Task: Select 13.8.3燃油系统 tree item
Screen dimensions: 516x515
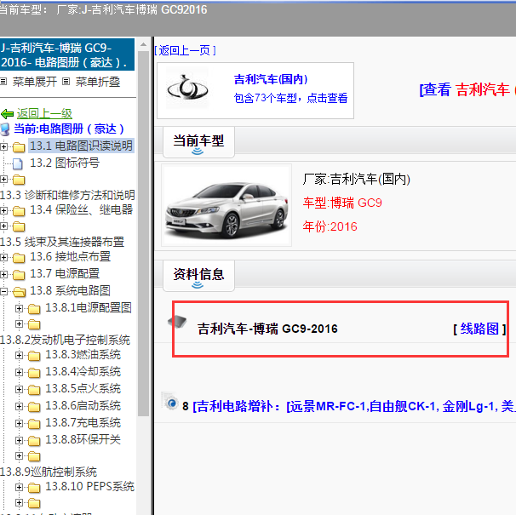Action: [x=83, y=355]
